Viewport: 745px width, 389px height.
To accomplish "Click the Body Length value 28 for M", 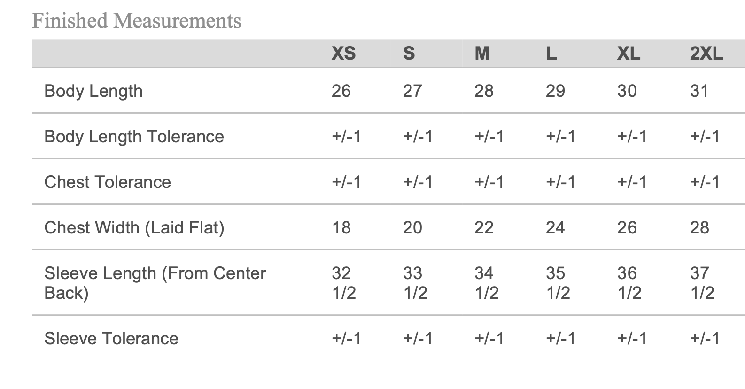I will pyautogui.click(x=484, y=91).
